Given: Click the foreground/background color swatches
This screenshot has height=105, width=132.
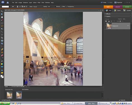Looking at the screenshot, I should pyautogui.click(x=2, y=76).
